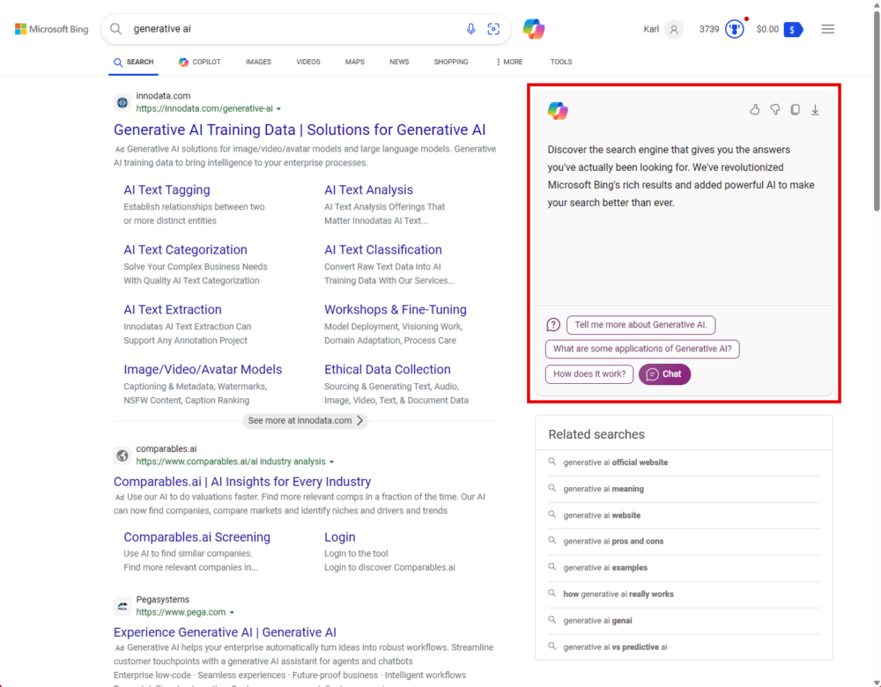This screenshot has width=881, height=687.
Task: Switch to the Images tab
Action: tap(258, 62)
